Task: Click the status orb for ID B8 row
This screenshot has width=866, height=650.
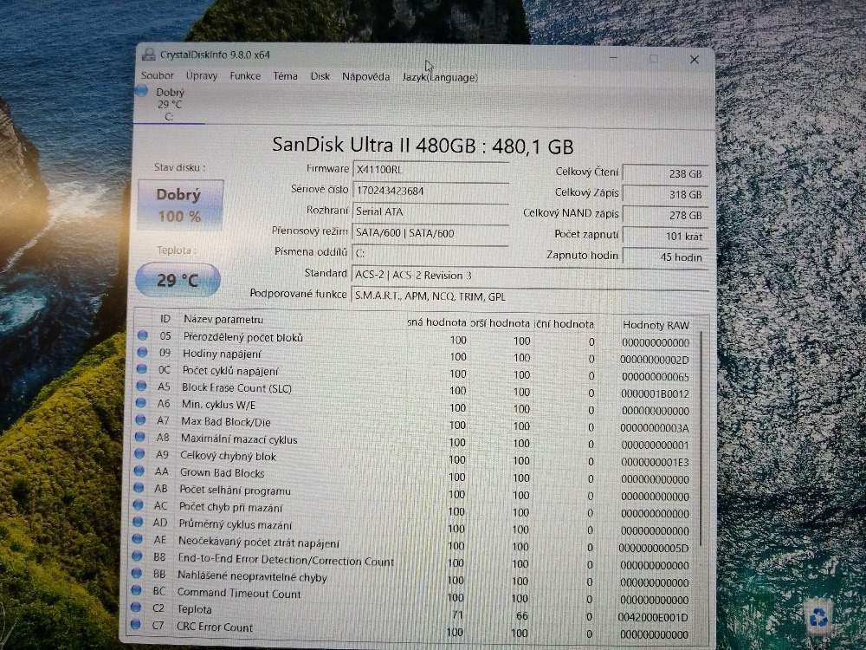Action: pyautogui.click(x=137, y=556)
